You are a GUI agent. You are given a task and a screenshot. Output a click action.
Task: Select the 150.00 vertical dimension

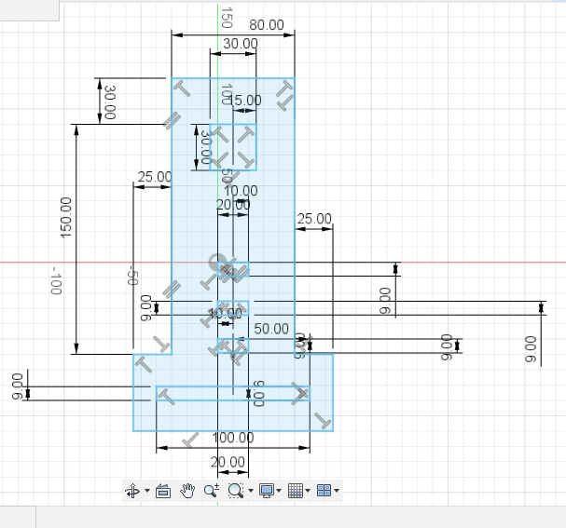coord(65,217)
